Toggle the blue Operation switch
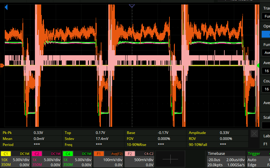The height and width of the screenshot is (168, 270). (x=266, y=34)
